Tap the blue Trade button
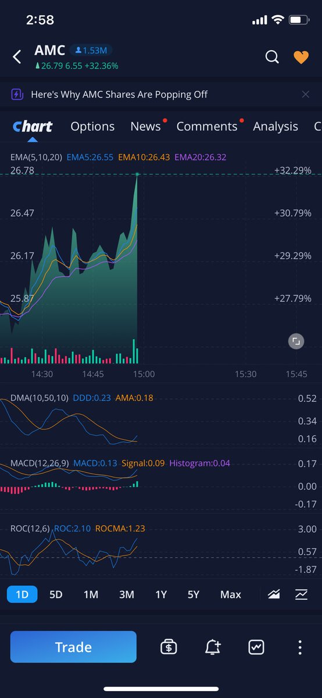This screenshot has width=322, height=698. tap(73, 647)
